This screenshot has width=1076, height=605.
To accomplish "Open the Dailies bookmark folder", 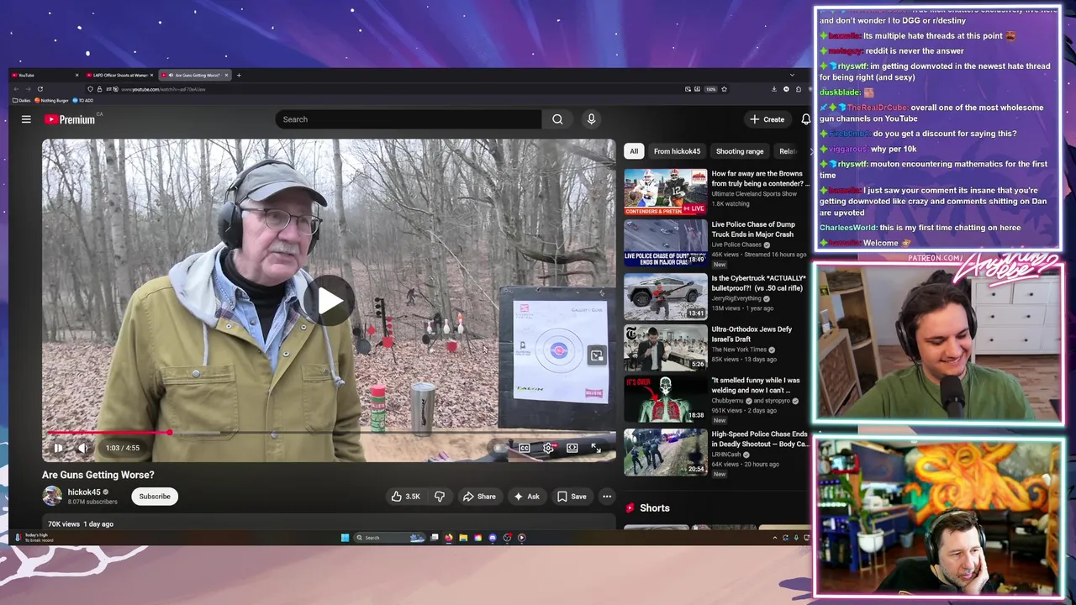I will click(22, 100).
